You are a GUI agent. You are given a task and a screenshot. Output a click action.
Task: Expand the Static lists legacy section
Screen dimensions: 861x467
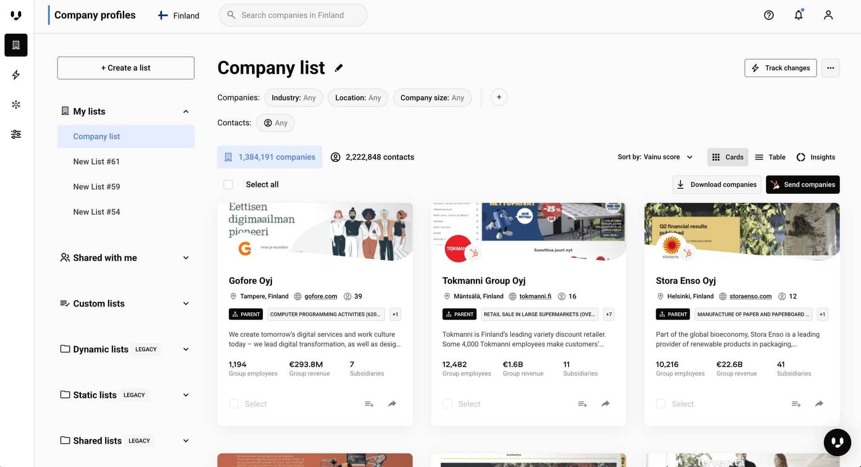coord(186,395)
